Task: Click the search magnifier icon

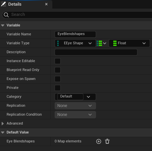Action: (x=6, y=15)
